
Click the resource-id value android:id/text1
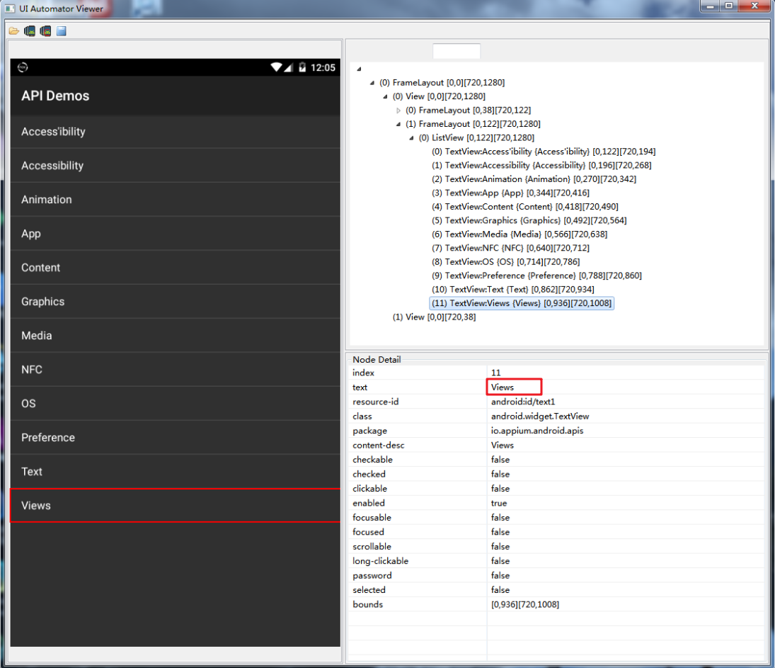point(523,402)
